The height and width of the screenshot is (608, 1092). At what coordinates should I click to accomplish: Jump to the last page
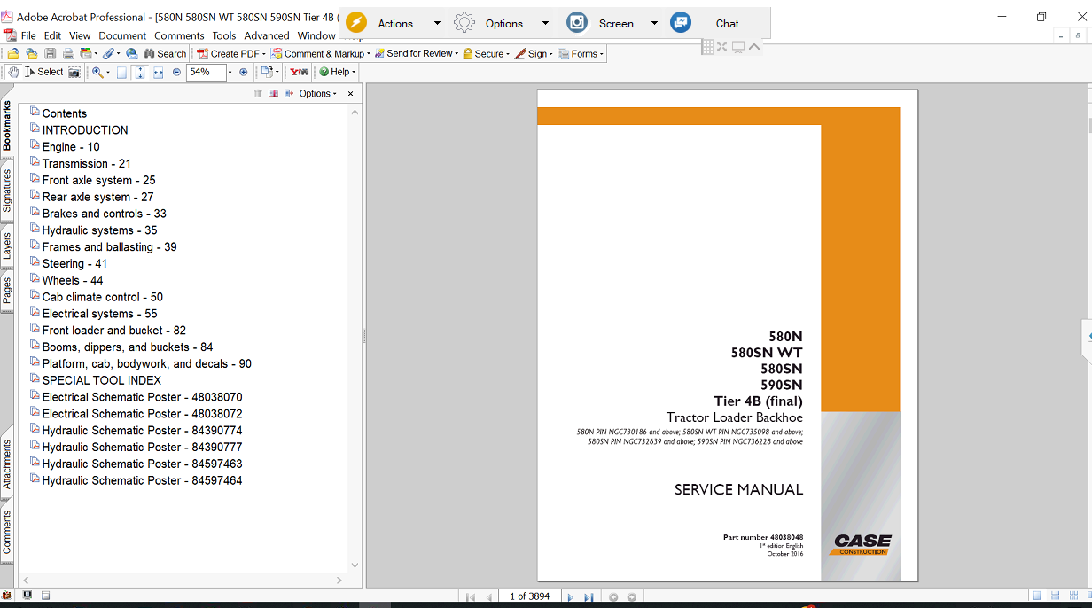click(588, 597)
